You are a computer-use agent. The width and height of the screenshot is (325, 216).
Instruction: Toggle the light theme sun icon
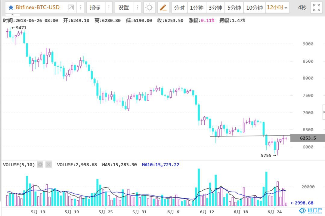pos(149,8)
